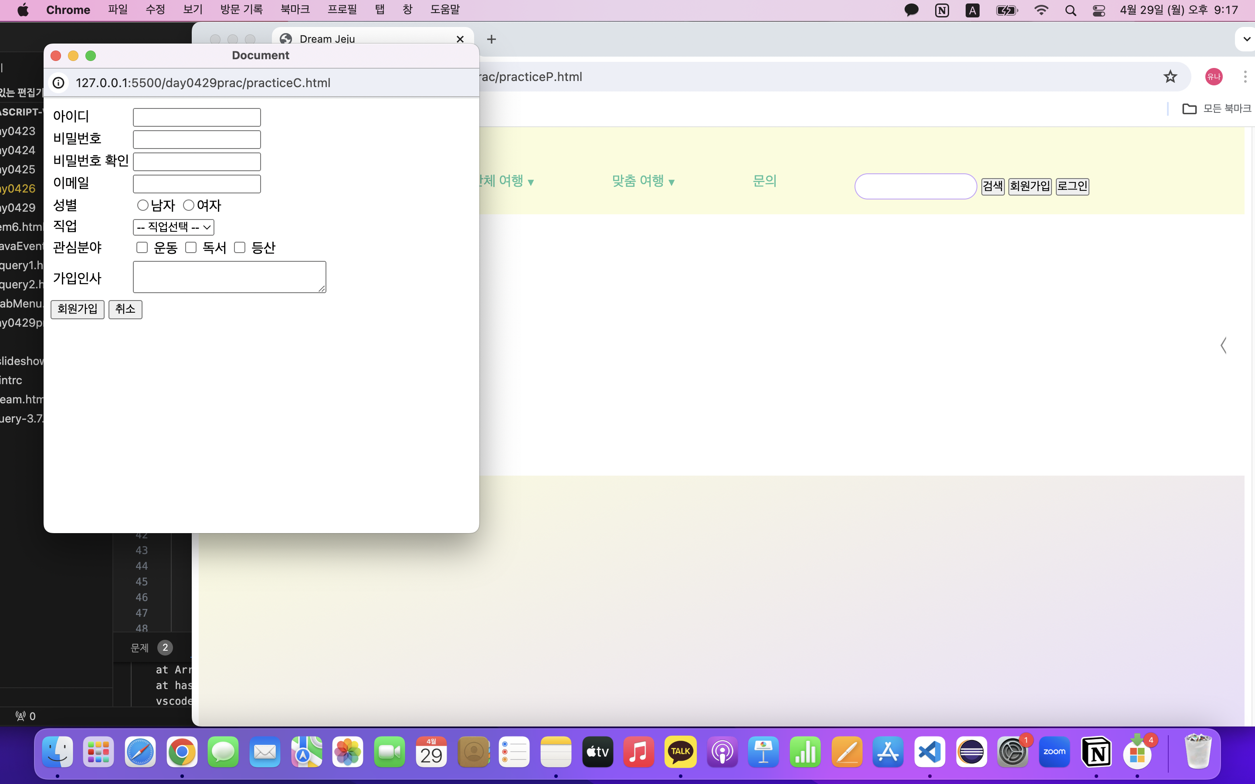Viewport: 1255px width, 784px height.
Task: Click the site info icon in popup address bar
Action: (x=58, y=83)
